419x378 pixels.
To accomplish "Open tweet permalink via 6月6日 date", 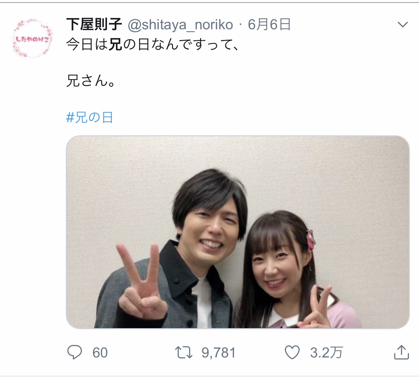I will tap(269, 25).
